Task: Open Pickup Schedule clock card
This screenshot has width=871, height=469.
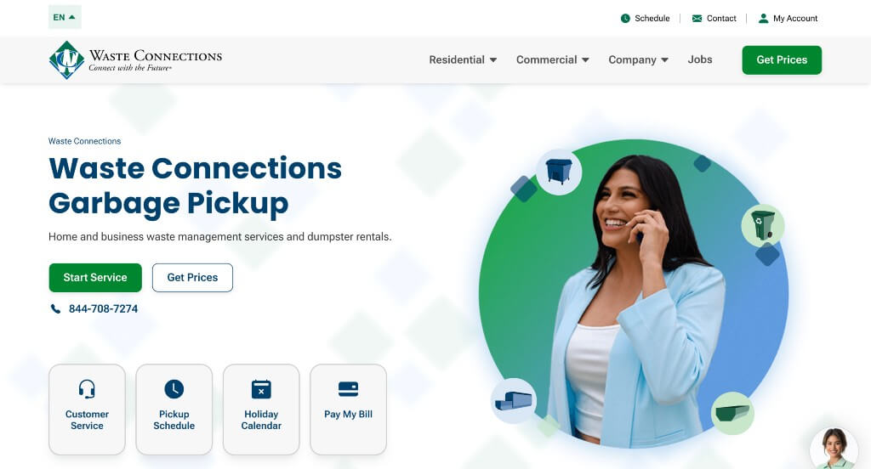Action: [x=174, y=410]
